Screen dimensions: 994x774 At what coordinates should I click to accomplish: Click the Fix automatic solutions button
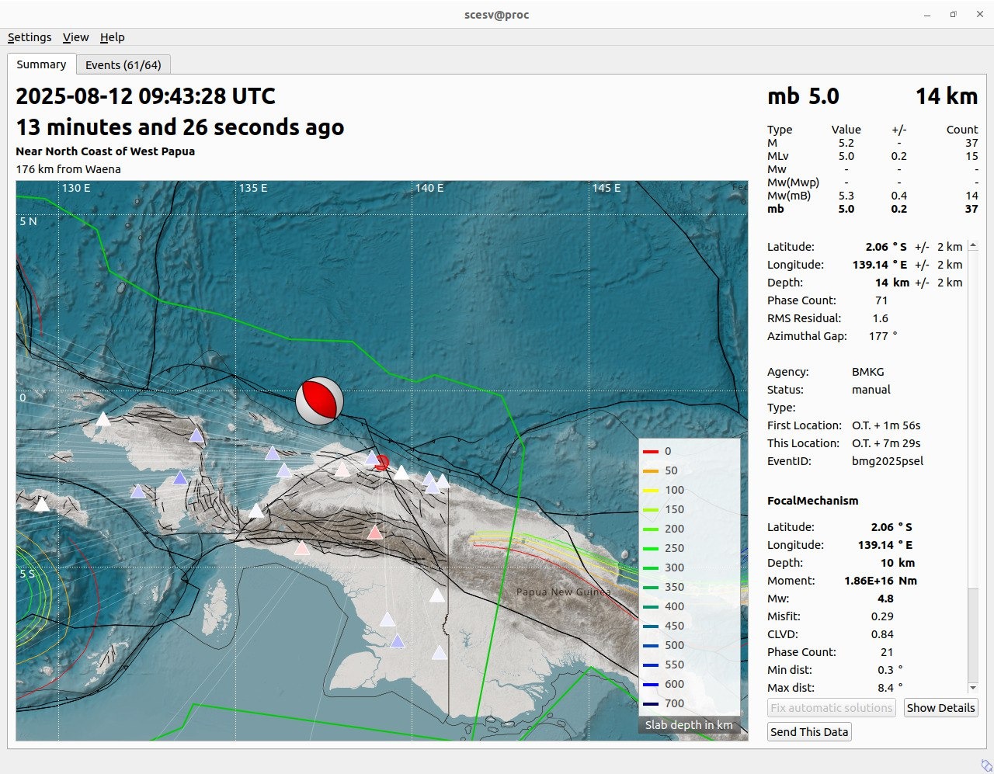tap(831, 708)
